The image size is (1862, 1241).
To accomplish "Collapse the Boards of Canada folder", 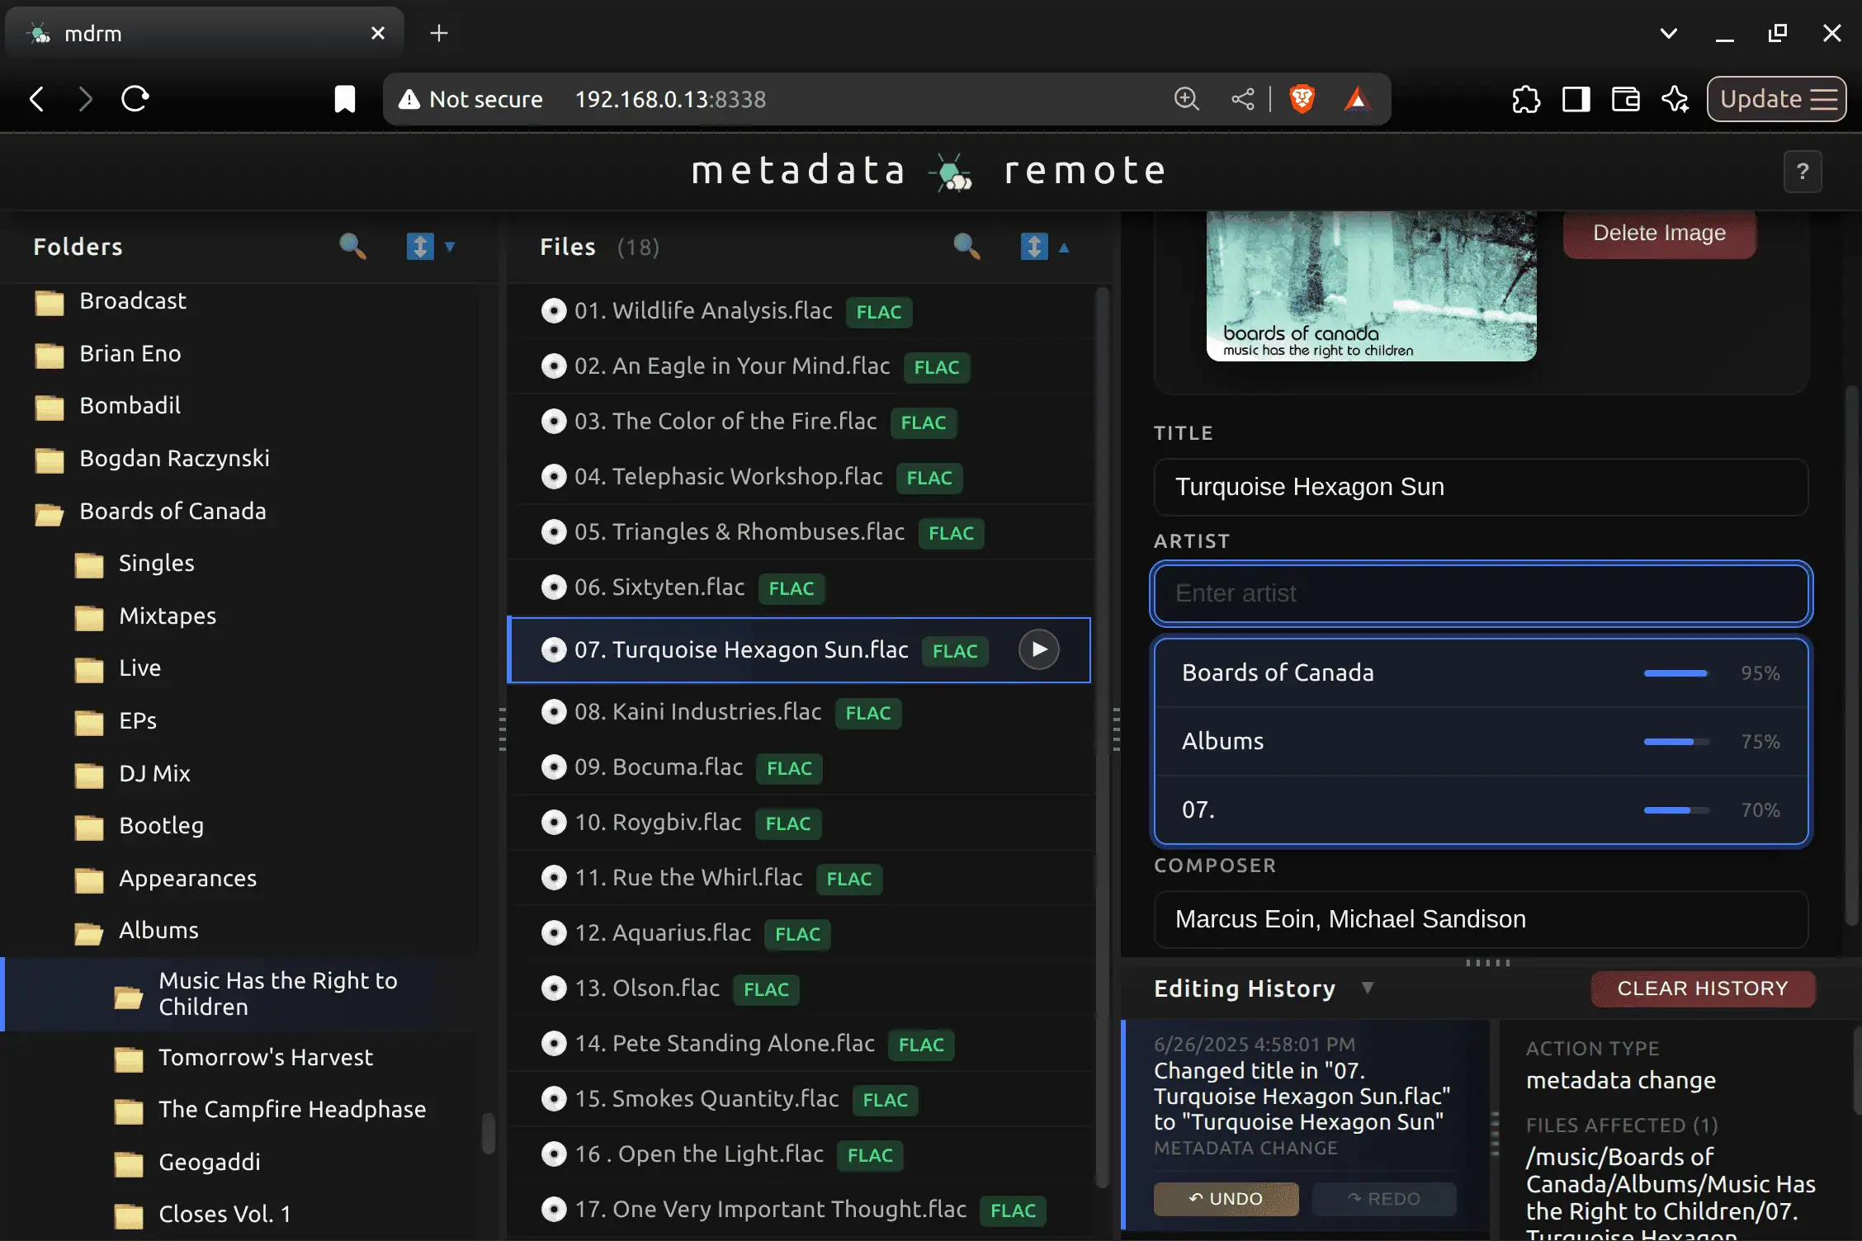I will tap(172, 512).
